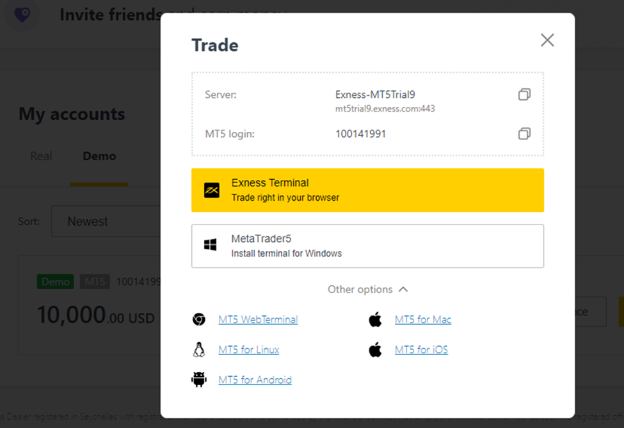Screen dimensions: 624x428
Task: Open Exness Terminal in browser
Action: 367,190
